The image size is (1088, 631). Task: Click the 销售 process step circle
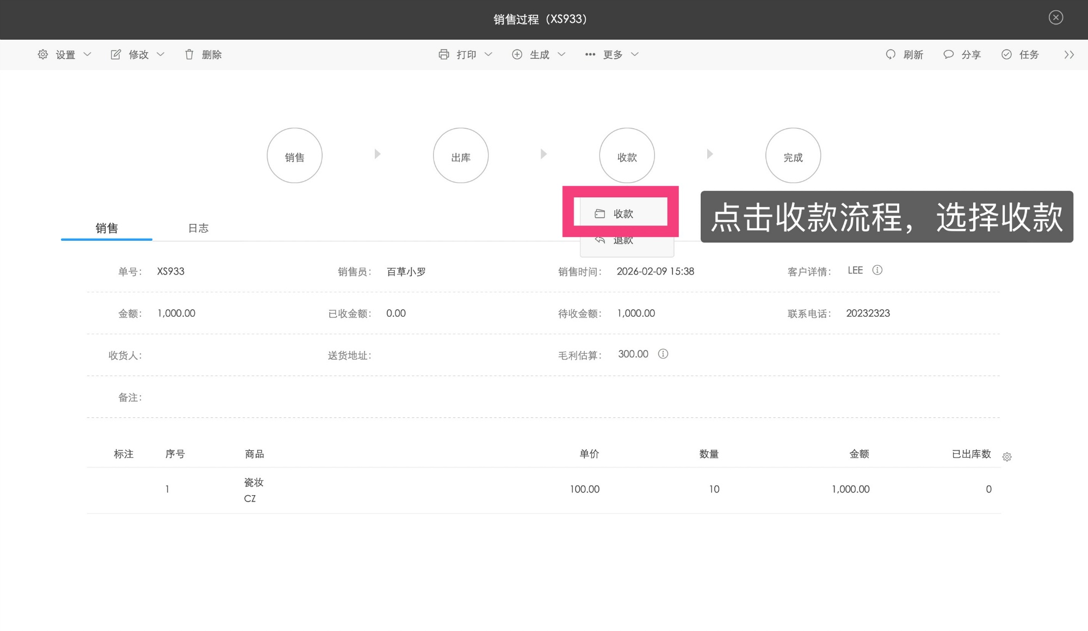(294, 156)
